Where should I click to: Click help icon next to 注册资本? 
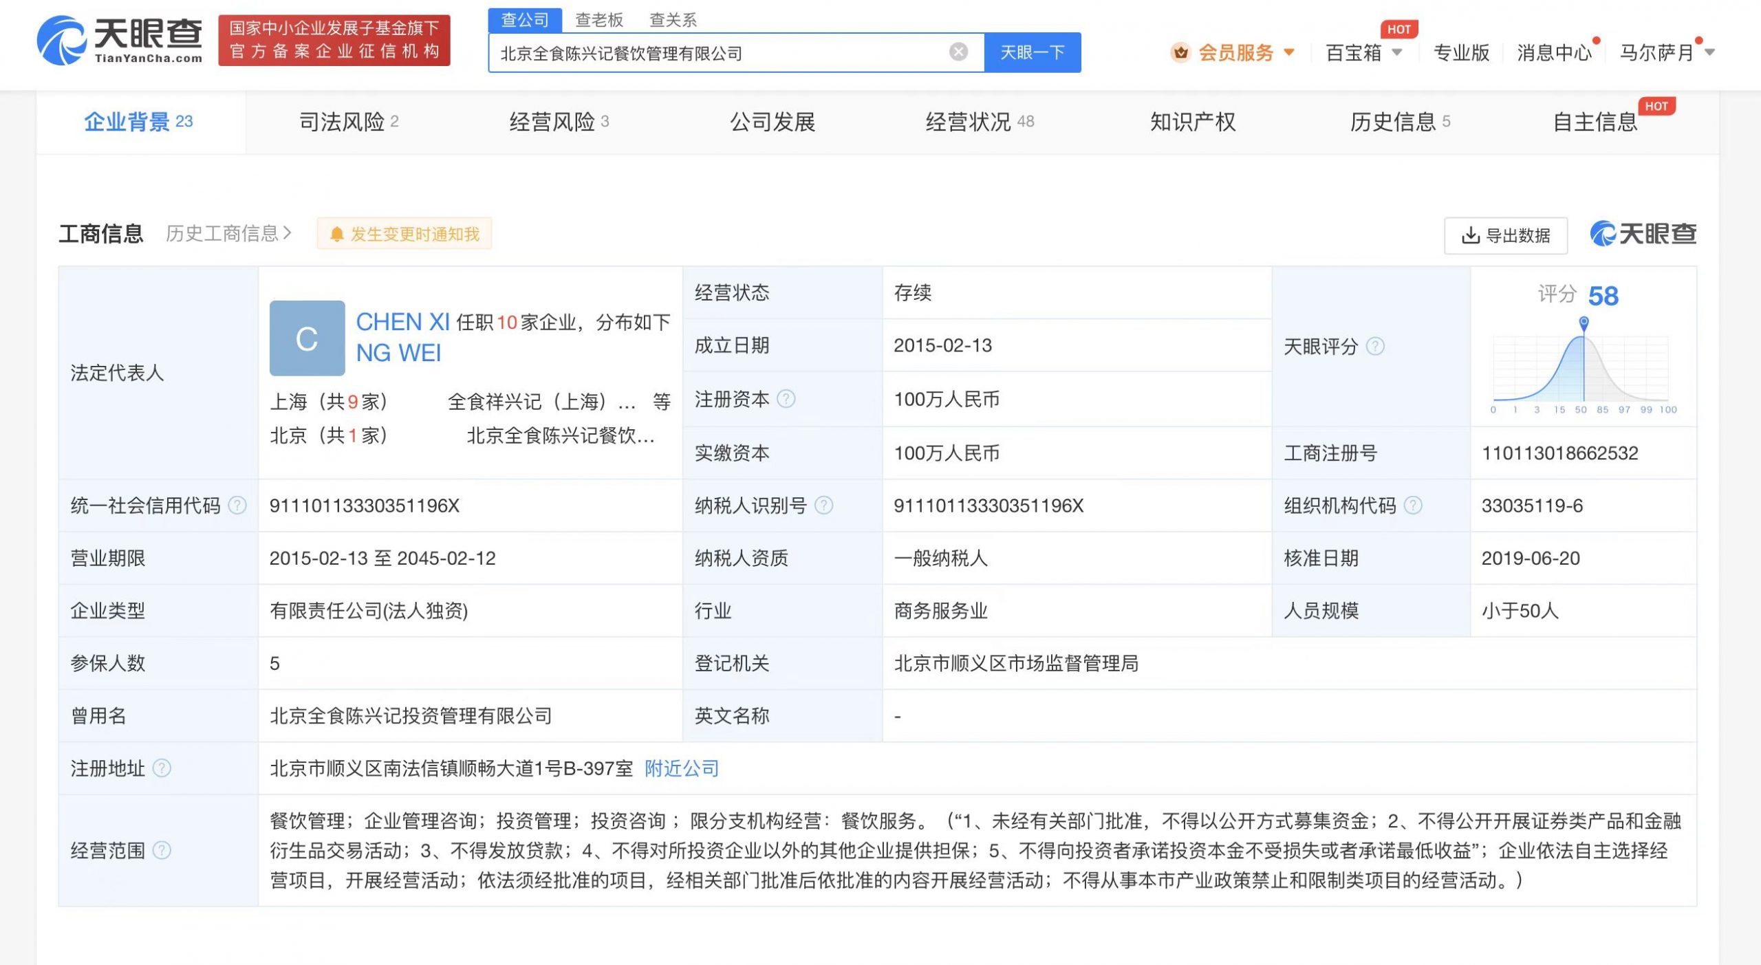(x=786, y=399)
